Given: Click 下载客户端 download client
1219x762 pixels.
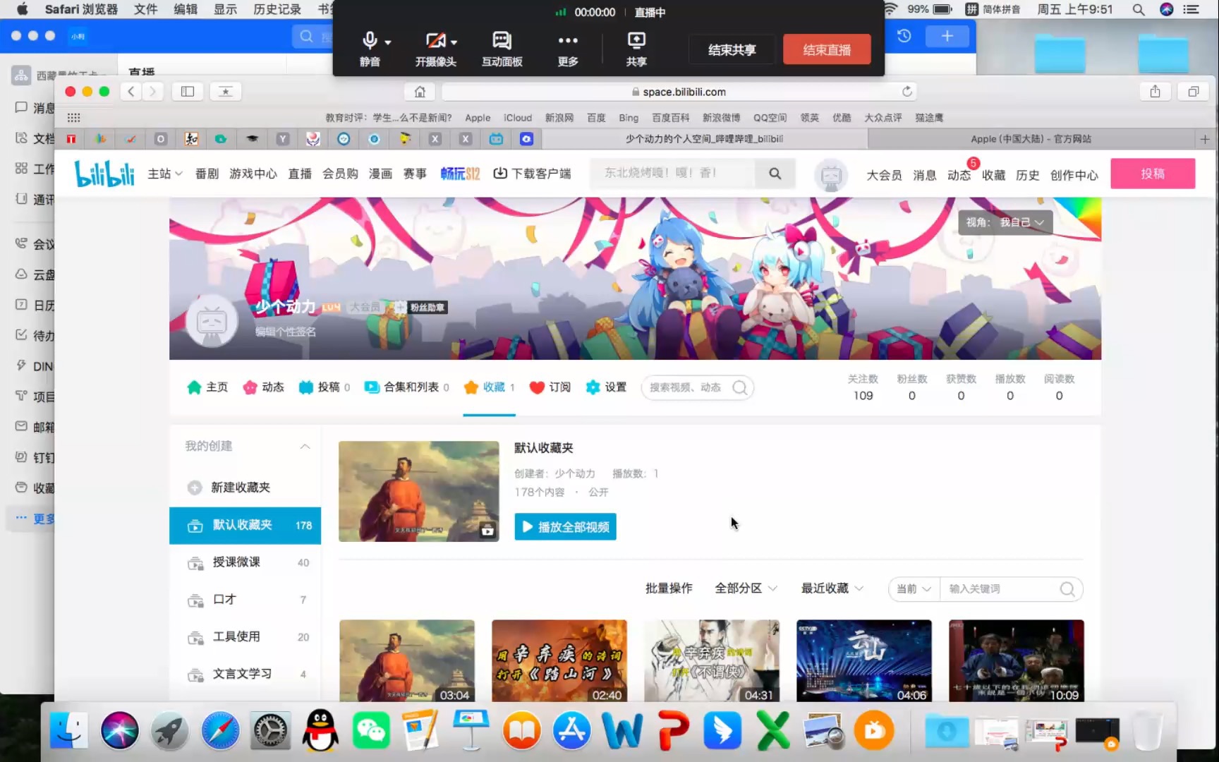Looking at the screenshot, I should pos(532,174).
